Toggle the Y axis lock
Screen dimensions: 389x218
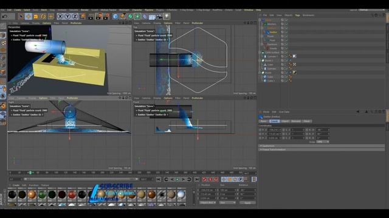(67, 16)
